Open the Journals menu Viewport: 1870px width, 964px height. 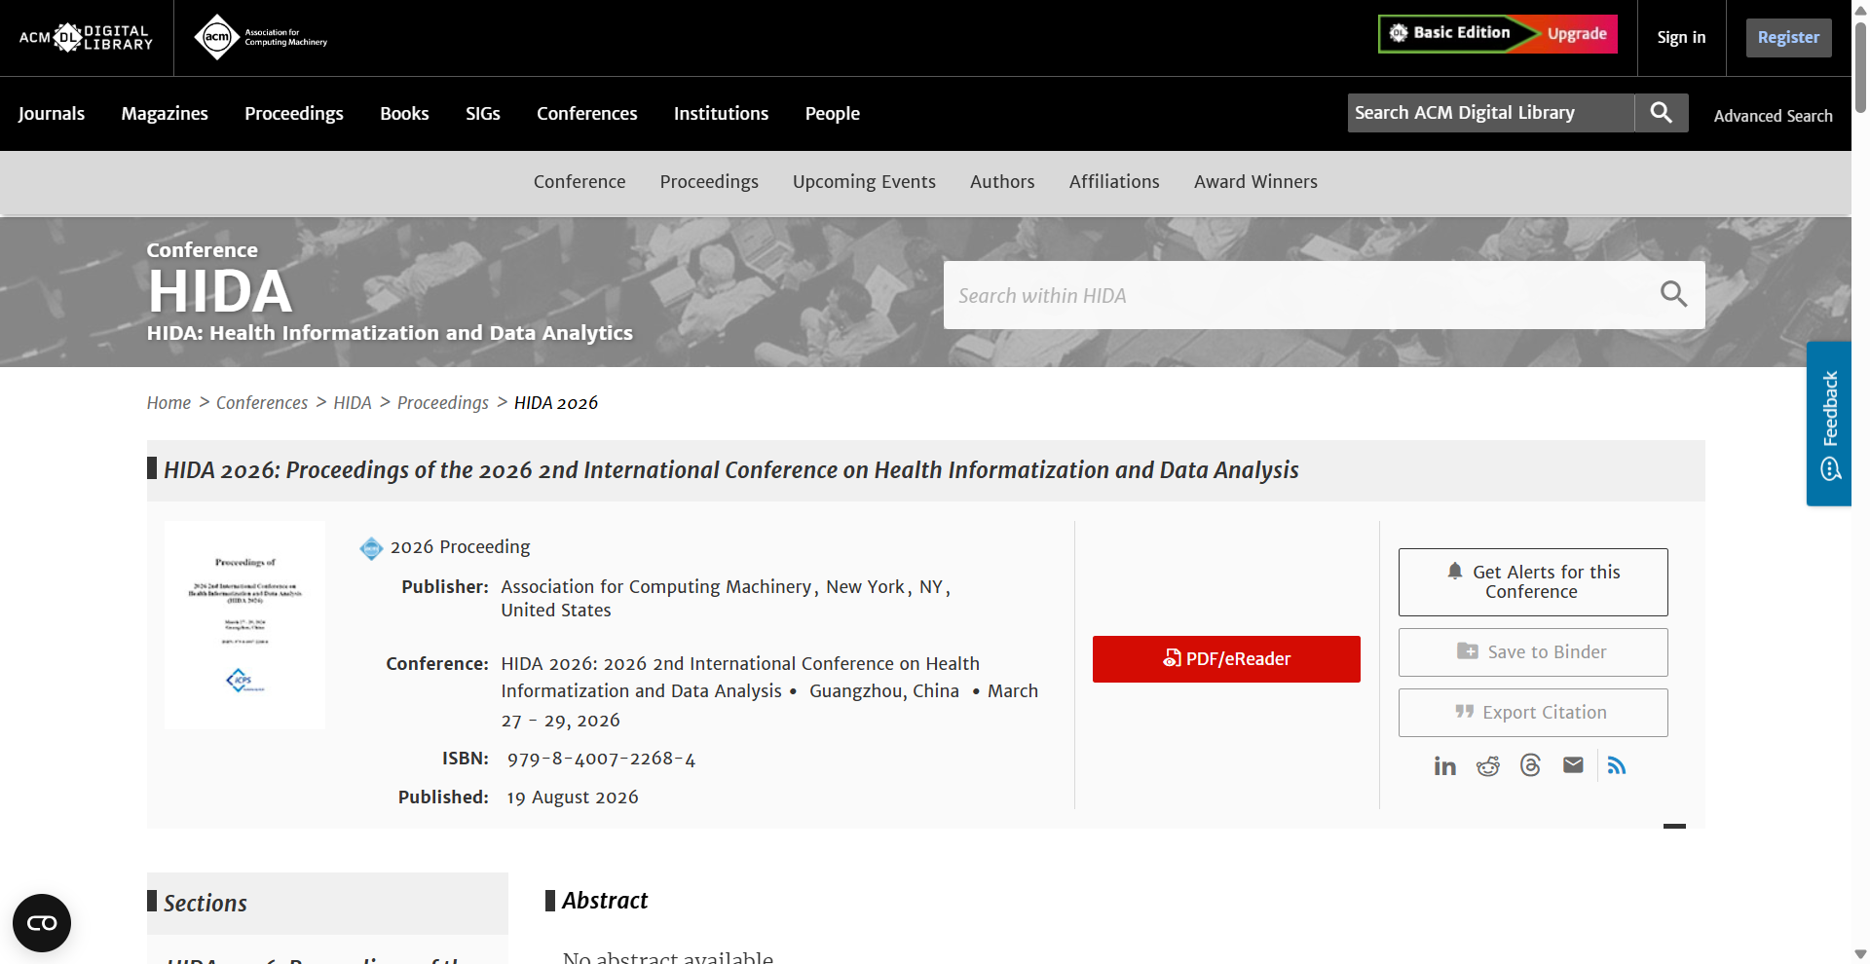[52, 114]
